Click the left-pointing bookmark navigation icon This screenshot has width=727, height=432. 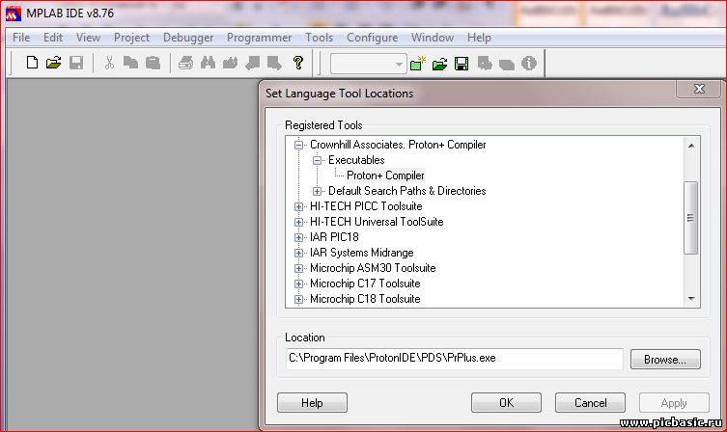click(x=253, y=63)
